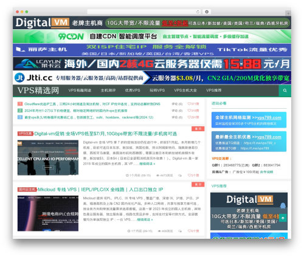The height and width of the screenshot is (257, 304).
Task: Click the round extension icon next to the address bar
Action: click(x=207, y=12)
